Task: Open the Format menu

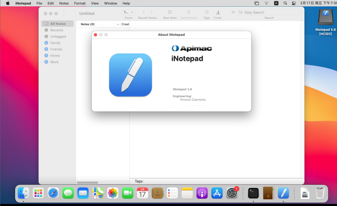Action: click(80, 3)
